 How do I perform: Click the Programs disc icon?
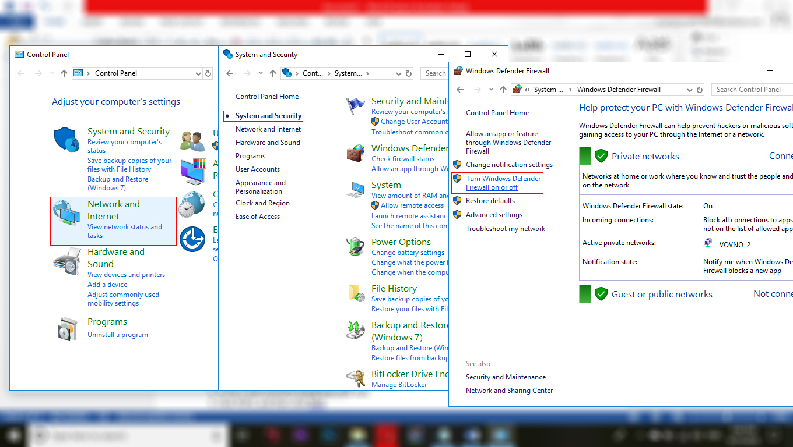click(x=68, y=329)
